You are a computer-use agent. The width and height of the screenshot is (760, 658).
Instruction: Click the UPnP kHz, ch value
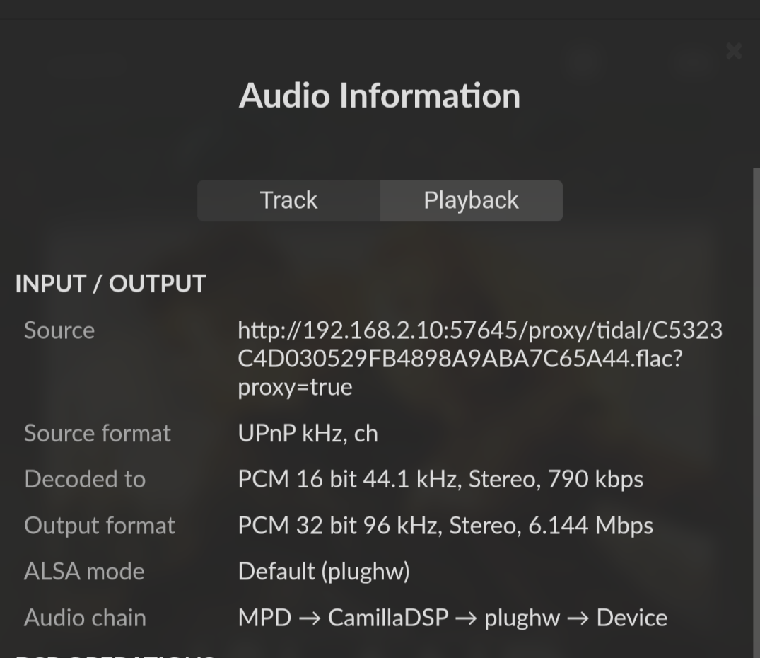coord(308,433)
